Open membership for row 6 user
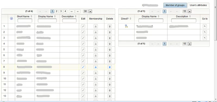The height and width of the screenshot is (102, 217). 96,55
